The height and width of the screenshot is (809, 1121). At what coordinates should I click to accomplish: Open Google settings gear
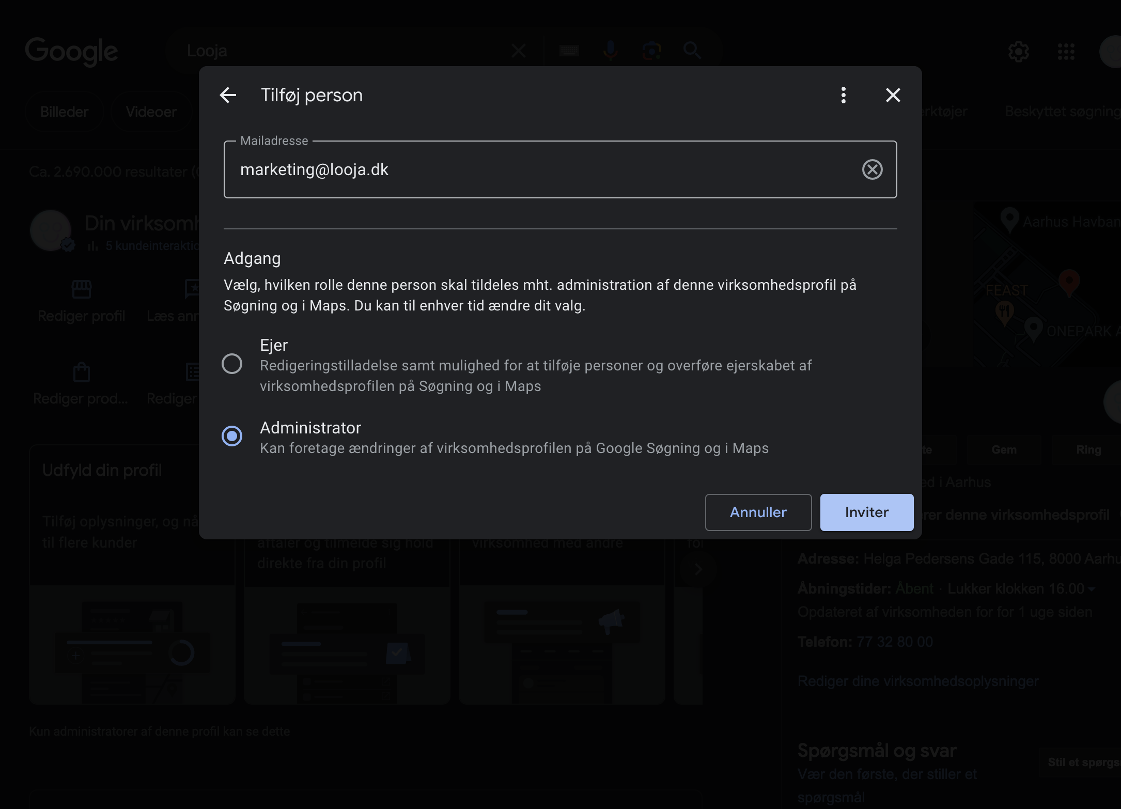[x=1018, y=51]
